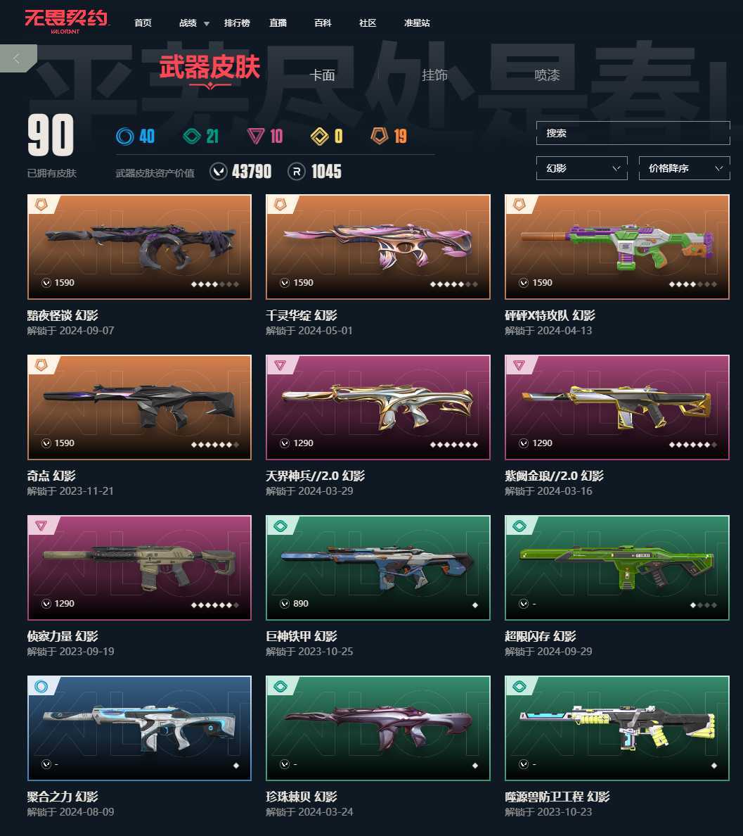
Task: Click the 无畏契约 Valorant logo
Action: [x=67, y=21]
